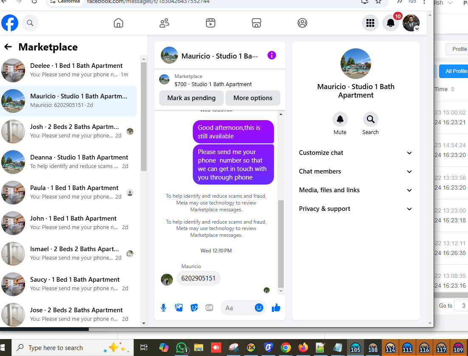The height and width of the screenshot is (356, 468).
Task: Open WhatsApp in the taskbar
Action: tap(181, 348)
